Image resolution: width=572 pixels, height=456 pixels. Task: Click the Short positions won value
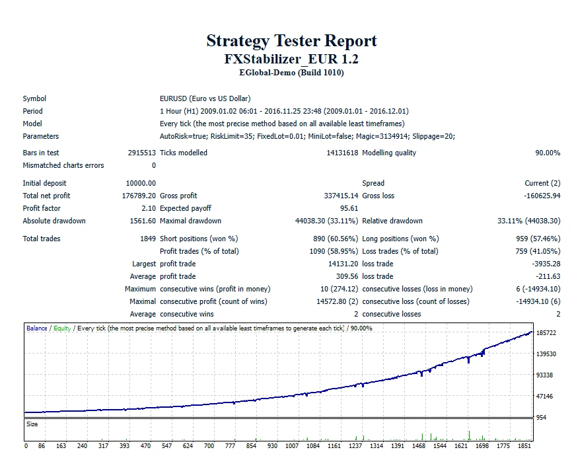tap(336, 239)
